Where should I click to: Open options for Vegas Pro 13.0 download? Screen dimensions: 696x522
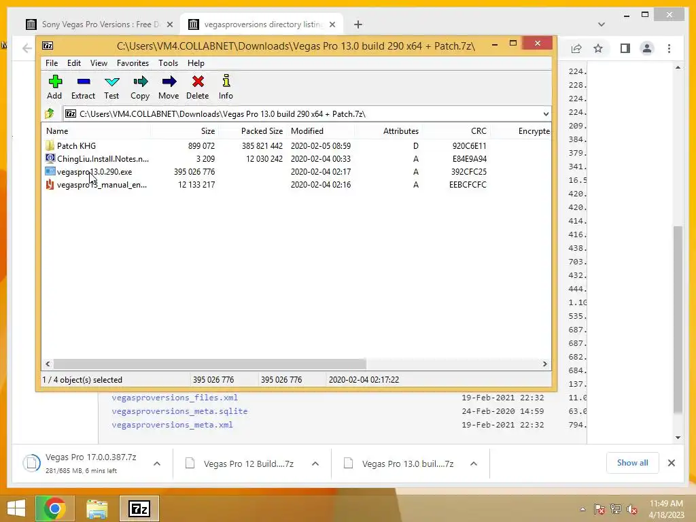[x=474, y=464]
